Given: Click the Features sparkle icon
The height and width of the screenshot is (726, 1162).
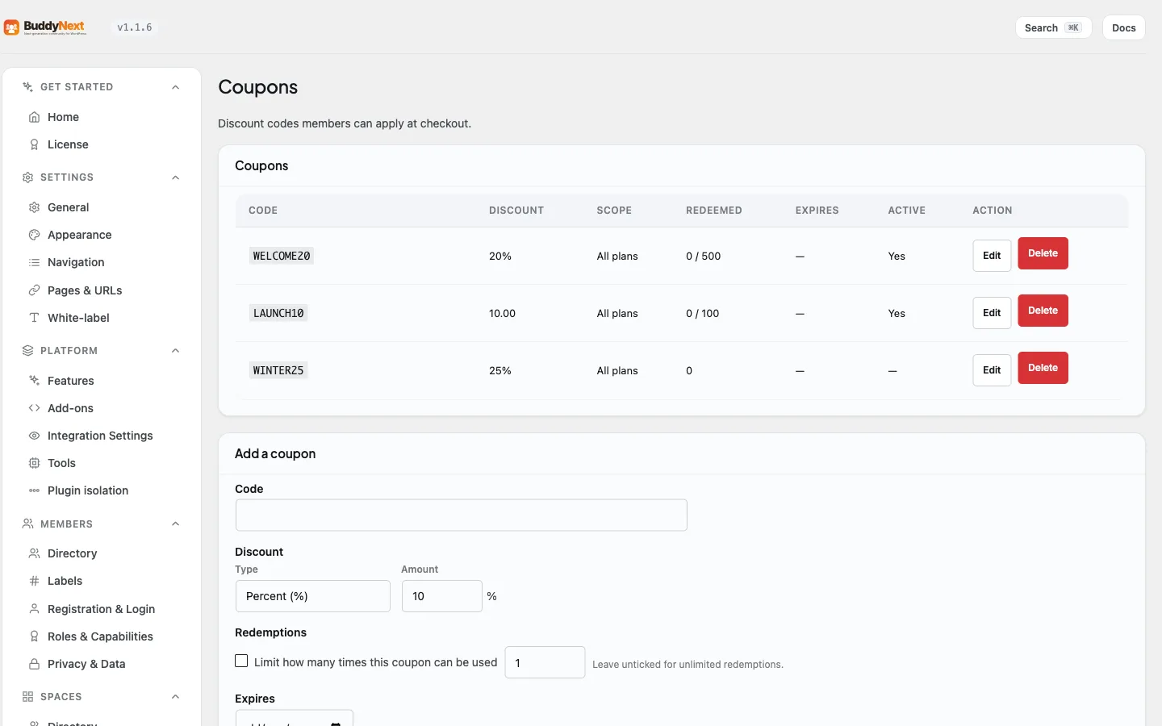Looking at the screenshot, I should (34, 381).
